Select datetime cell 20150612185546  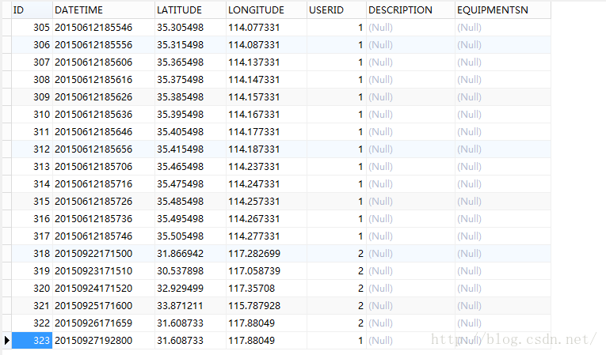pos(104,28)
